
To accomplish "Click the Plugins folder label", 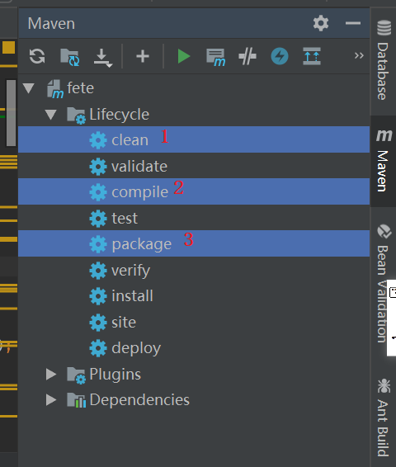I will [115, 375].
